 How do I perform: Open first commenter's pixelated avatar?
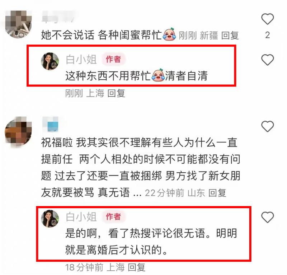tap(18, 24)
